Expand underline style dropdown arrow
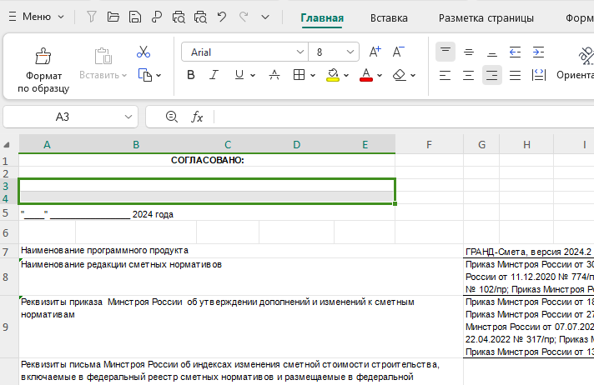 click(x=253, y=75)
